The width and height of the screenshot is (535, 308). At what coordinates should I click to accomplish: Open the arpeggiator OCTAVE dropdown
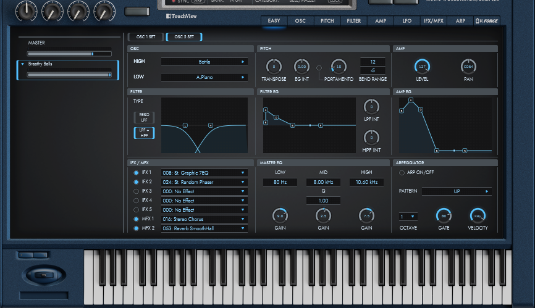[408, 217]
